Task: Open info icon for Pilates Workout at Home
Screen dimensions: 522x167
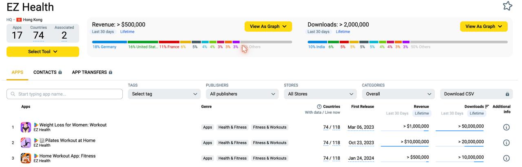Action: pos(507,143)
